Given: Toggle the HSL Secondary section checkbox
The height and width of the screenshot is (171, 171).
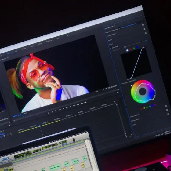Looking at the screenshot, I should pos(167,110).
